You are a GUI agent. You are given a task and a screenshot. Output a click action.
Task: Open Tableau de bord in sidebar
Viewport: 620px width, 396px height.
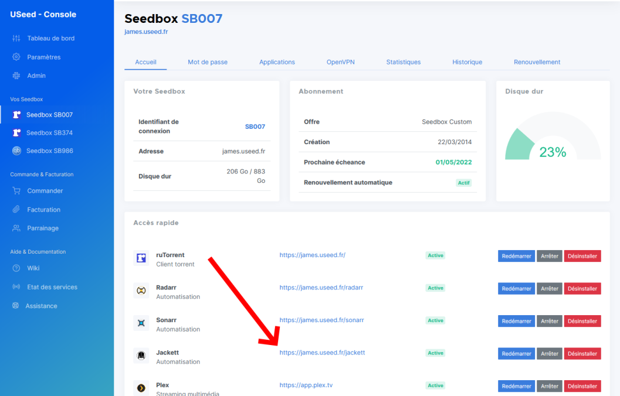(x=50, y=38)
